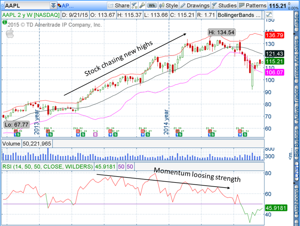The width and height of the screenshot is (300, 226).
Task: Click blue lightbulb icon under $1.28
Action: 110,134
